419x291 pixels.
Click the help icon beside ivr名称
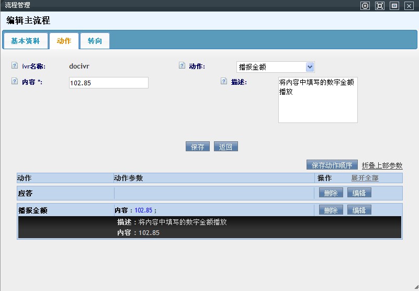14,66
